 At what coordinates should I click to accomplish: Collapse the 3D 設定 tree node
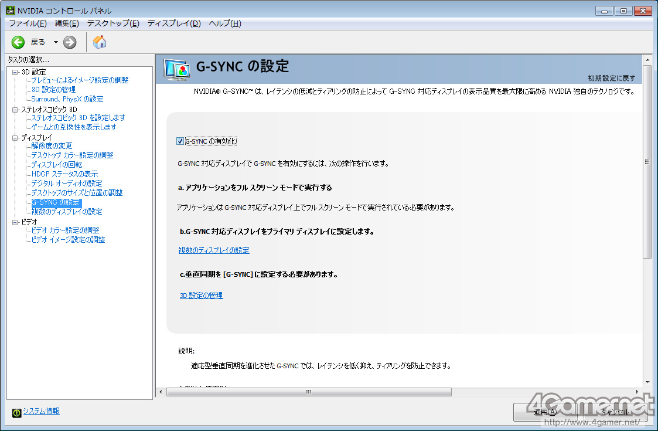coord(15,72)
